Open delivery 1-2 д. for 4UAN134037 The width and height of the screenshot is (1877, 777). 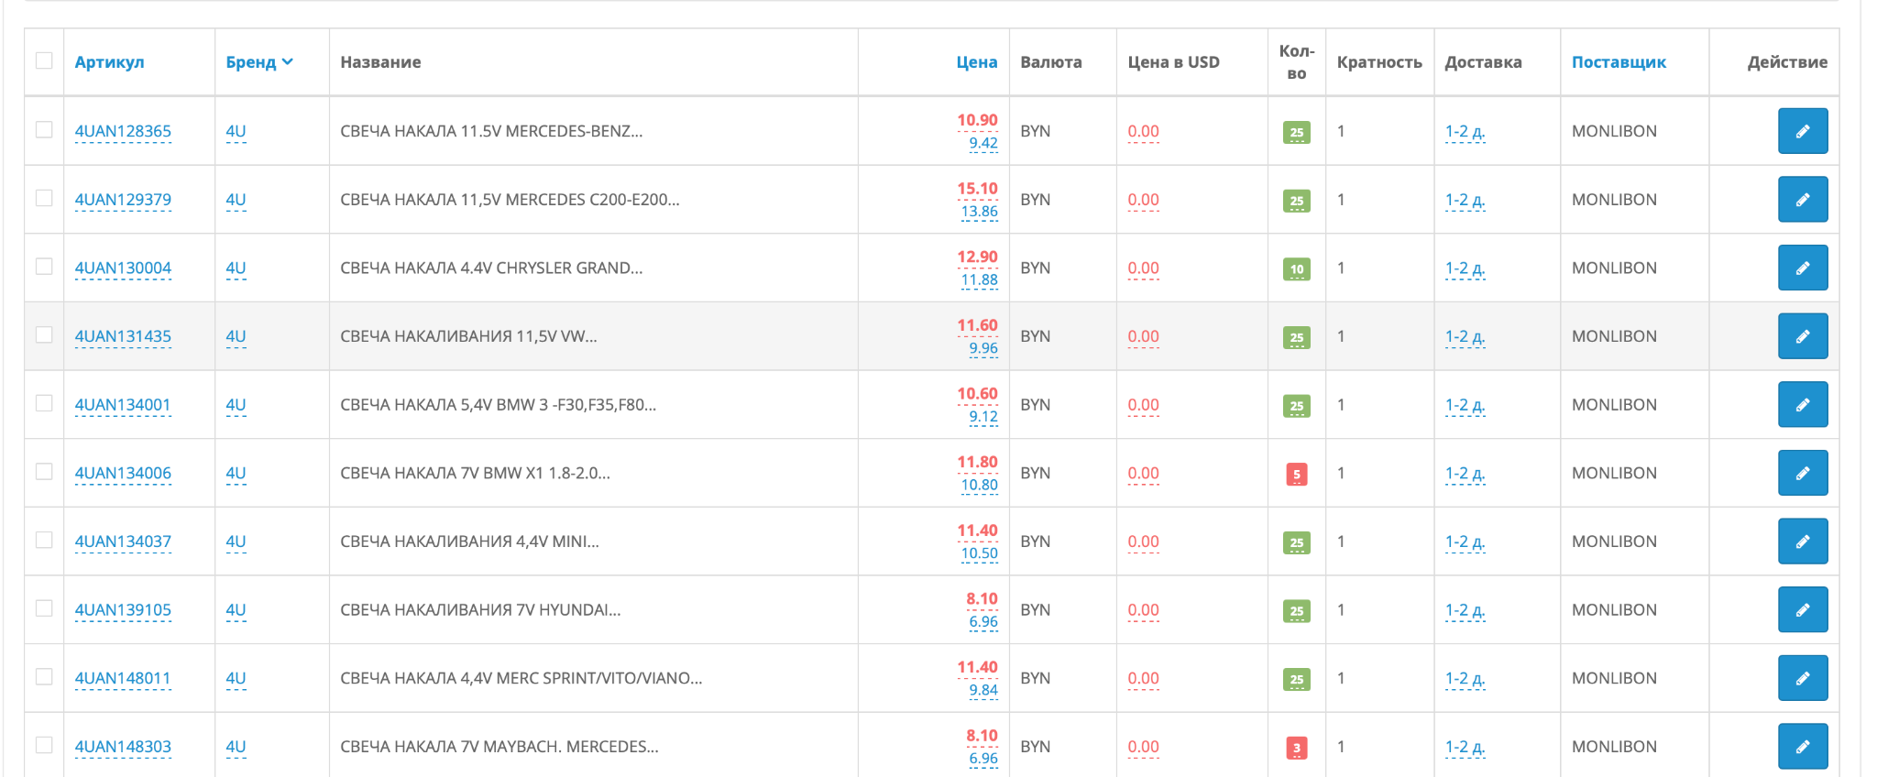pyautogui.click(x=1465, y=542)
